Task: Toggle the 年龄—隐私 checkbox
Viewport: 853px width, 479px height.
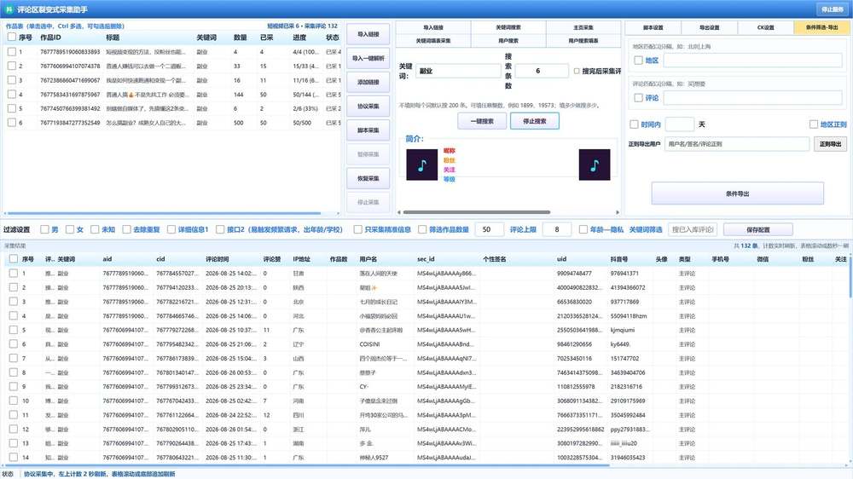Action: click(x=583, y=229)
